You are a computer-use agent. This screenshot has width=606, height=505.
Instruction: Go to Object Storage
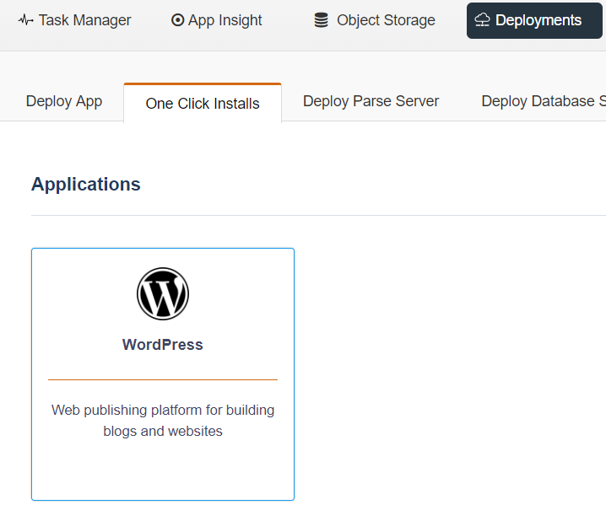click(375, 20)
